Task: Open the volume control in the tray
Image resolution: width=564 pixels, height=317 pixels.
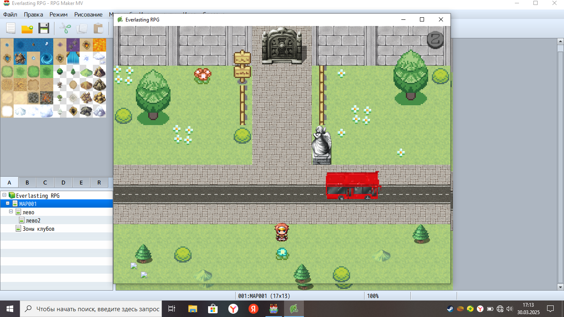Action: coord(510,308)
